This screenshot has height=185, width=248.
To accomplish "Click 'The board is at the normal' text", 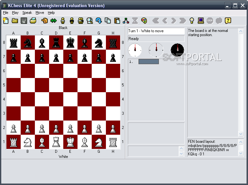I will pos(208,31).
